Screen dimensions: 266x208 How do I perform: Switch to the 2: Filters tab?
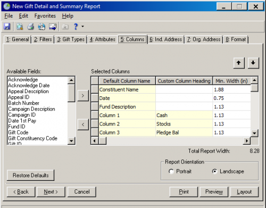click(43, 39)
